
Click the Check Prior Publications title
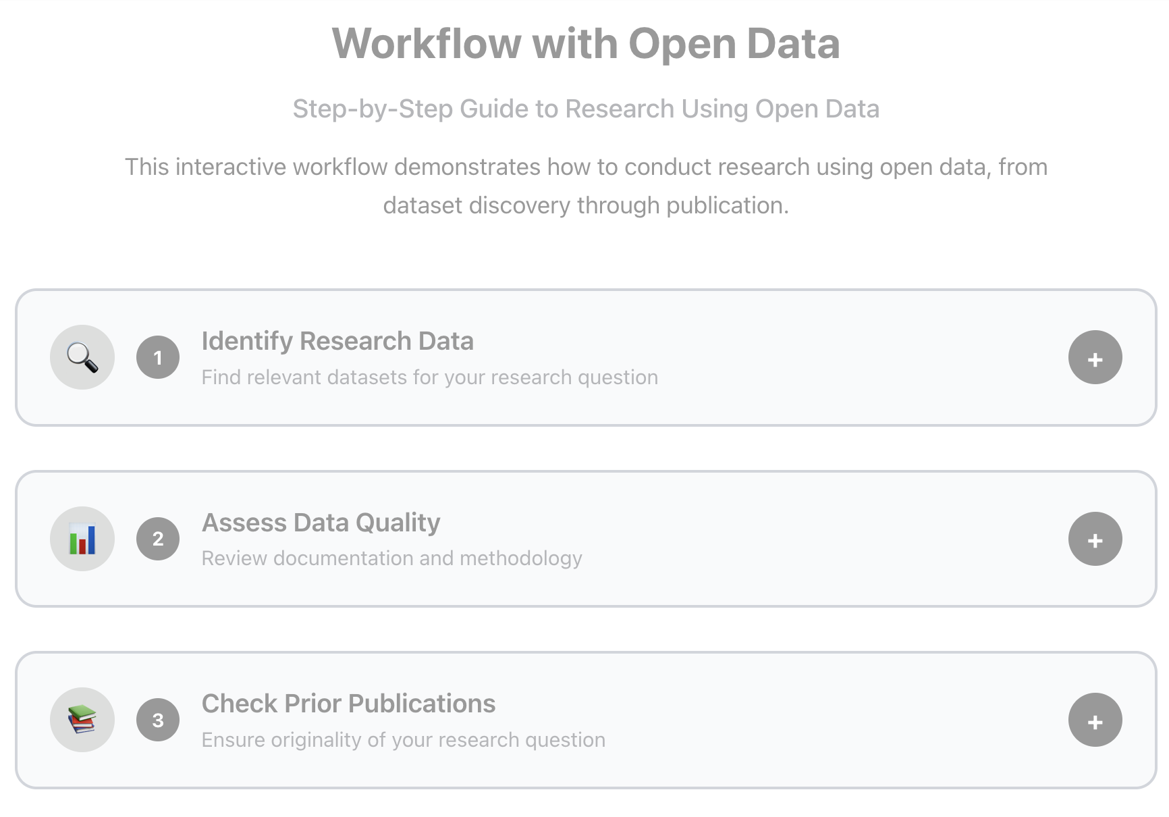(x=348, y=704)
